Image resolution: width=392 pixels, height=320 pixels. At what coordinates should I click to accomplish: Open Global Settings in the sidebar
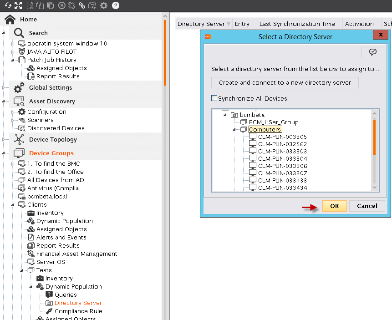pyautogui.click(x=50, y=88)
